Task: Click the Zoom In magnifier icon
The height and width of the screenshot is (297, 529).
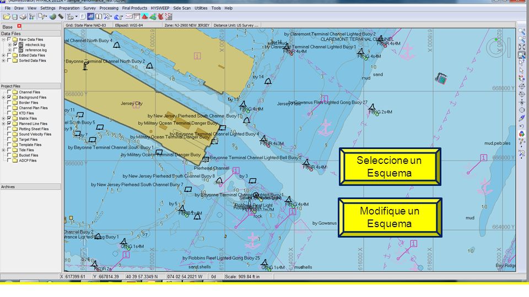Action: (x=522, y=31)
